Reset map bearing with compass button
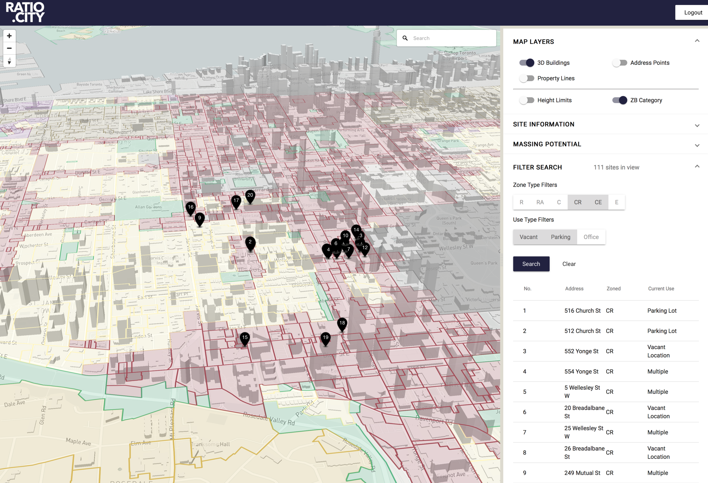 pyautogui.click(x=9, y=61)
